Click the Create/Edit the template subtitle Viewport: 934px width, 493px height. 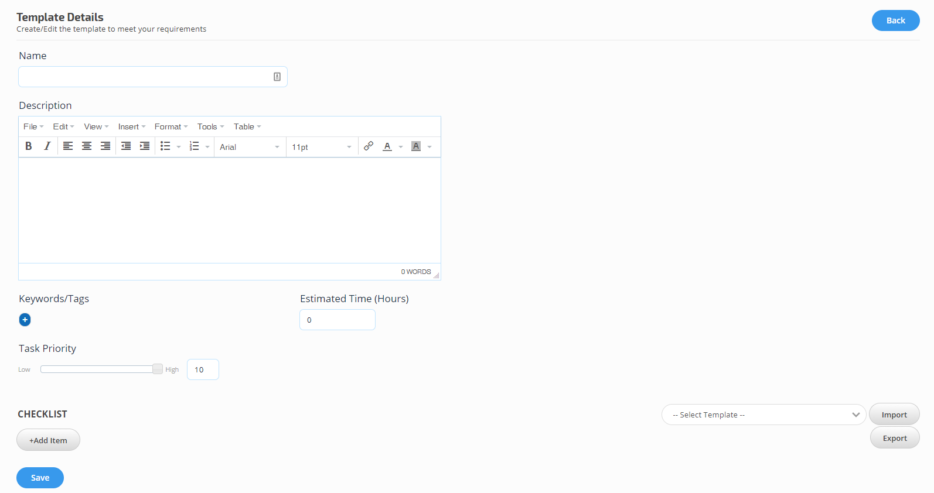click(x=111, y=29)
